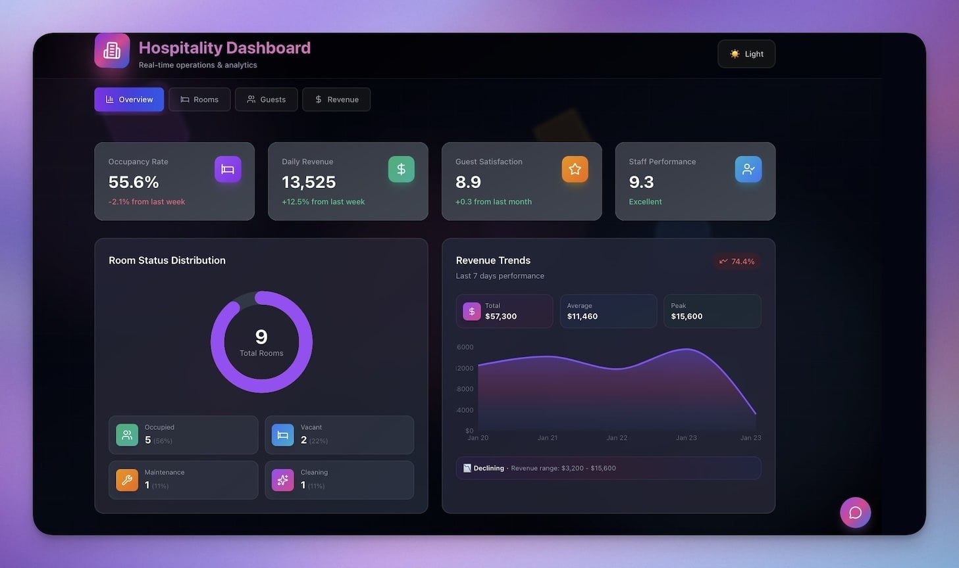Viewport: 959px width, 568px height.
Task: Click the Staff Performance person icon
Action: coord(748,169)
